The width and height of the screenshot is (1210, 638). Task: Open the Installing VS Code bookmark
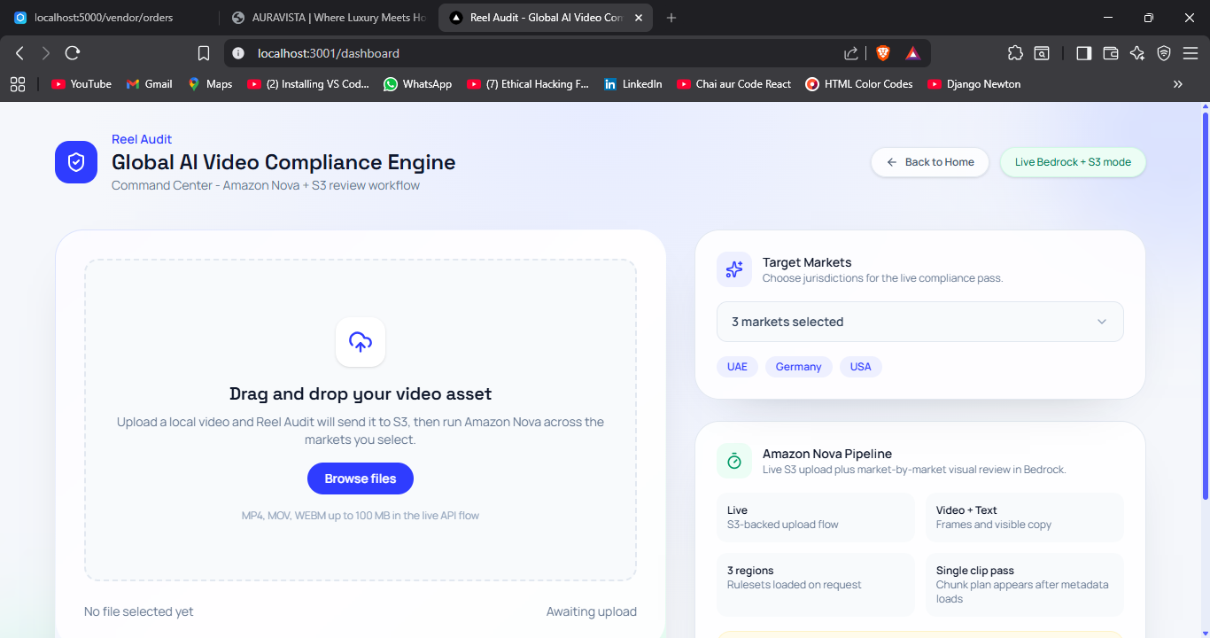[x=308, y=84]
